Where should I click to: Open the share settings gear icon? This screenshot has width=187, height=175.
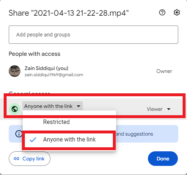[177, 12]
